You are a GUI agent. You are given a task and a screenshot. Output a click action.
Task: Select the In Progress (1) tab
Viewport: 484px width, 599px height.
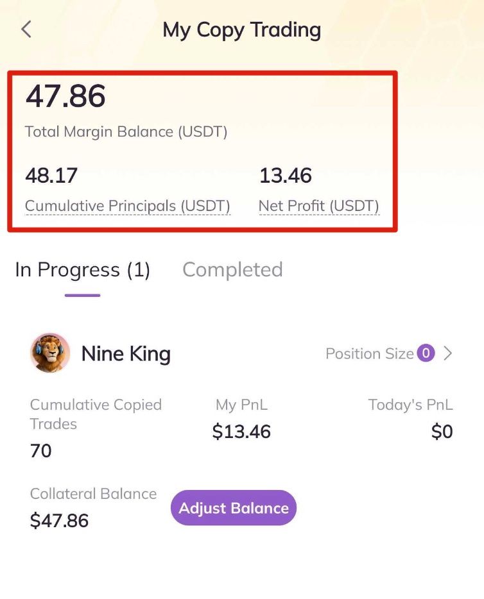(x=82, y=270)
